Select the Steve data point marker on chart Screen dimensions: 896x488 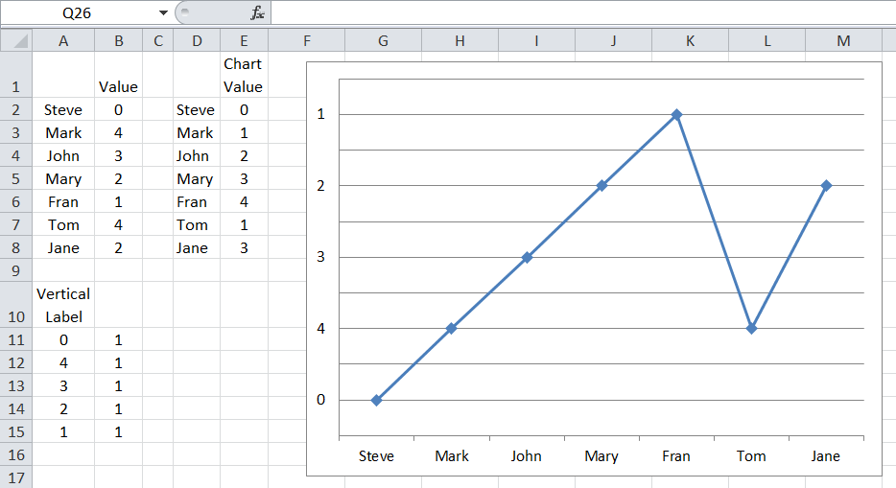point(376,400)
